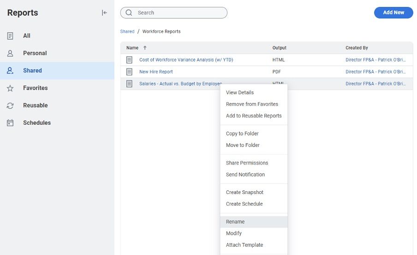Open the Personal reports section

35,53
